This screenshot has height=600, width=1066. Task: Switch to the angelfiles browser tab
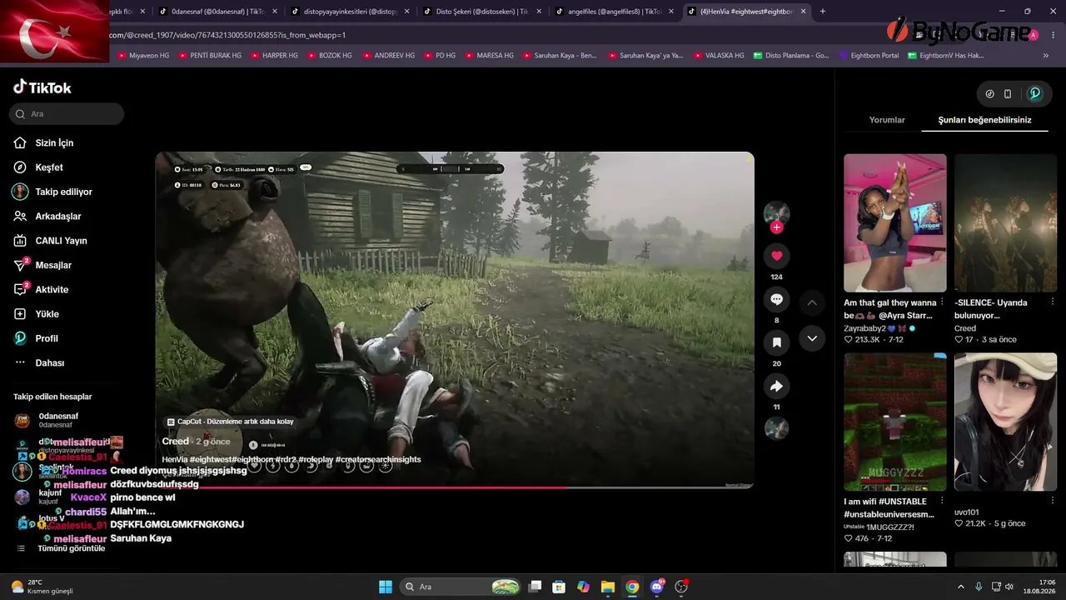click(615, 12)
